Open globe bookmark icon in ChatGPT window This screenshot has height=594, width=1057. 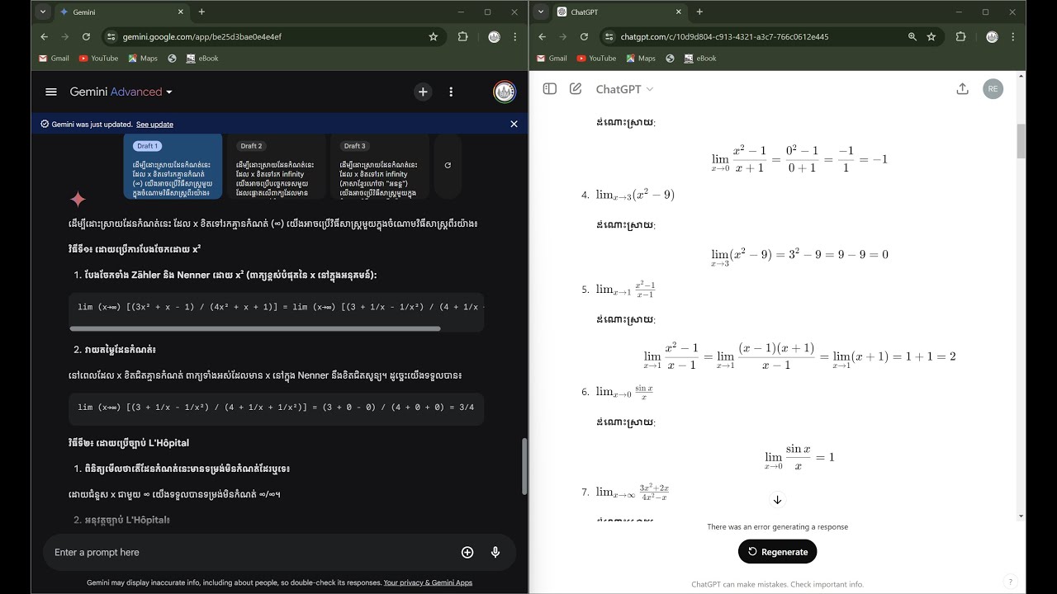click(x=670, y=59)
